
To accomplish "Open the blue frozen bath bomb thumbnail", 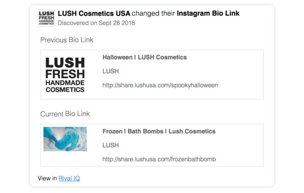I will (65, 139).
